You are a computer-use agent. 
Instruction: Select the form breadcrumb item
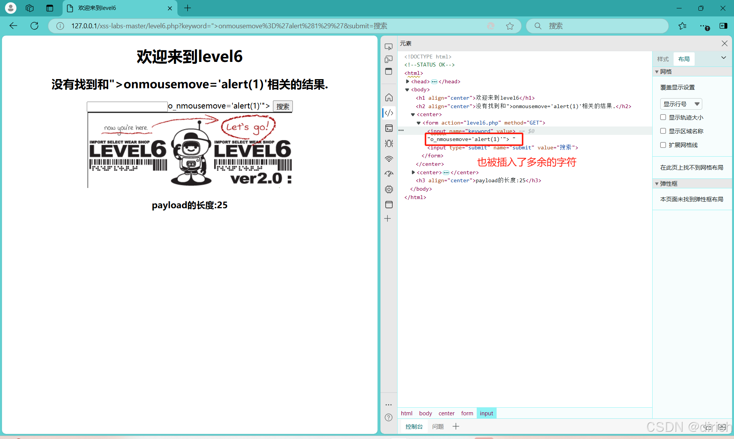467,413
